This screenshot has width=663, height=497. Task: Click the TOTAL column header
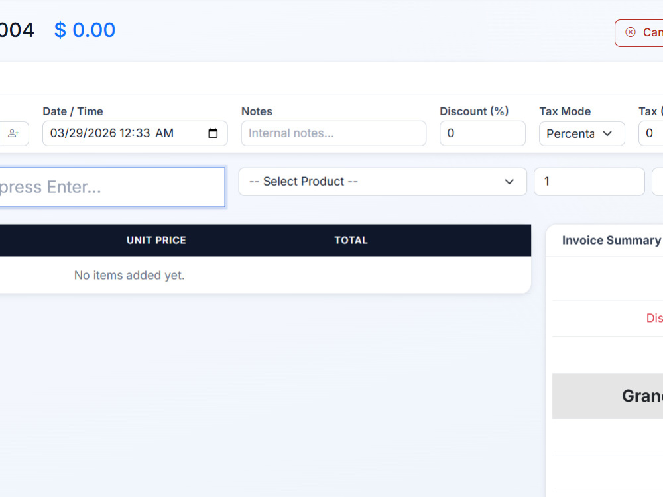point(351,240)
